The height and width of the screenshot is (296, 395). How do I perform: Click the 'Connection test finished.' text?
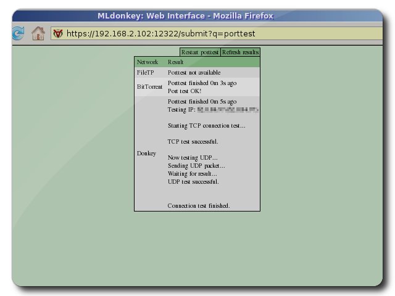[199, 205]
